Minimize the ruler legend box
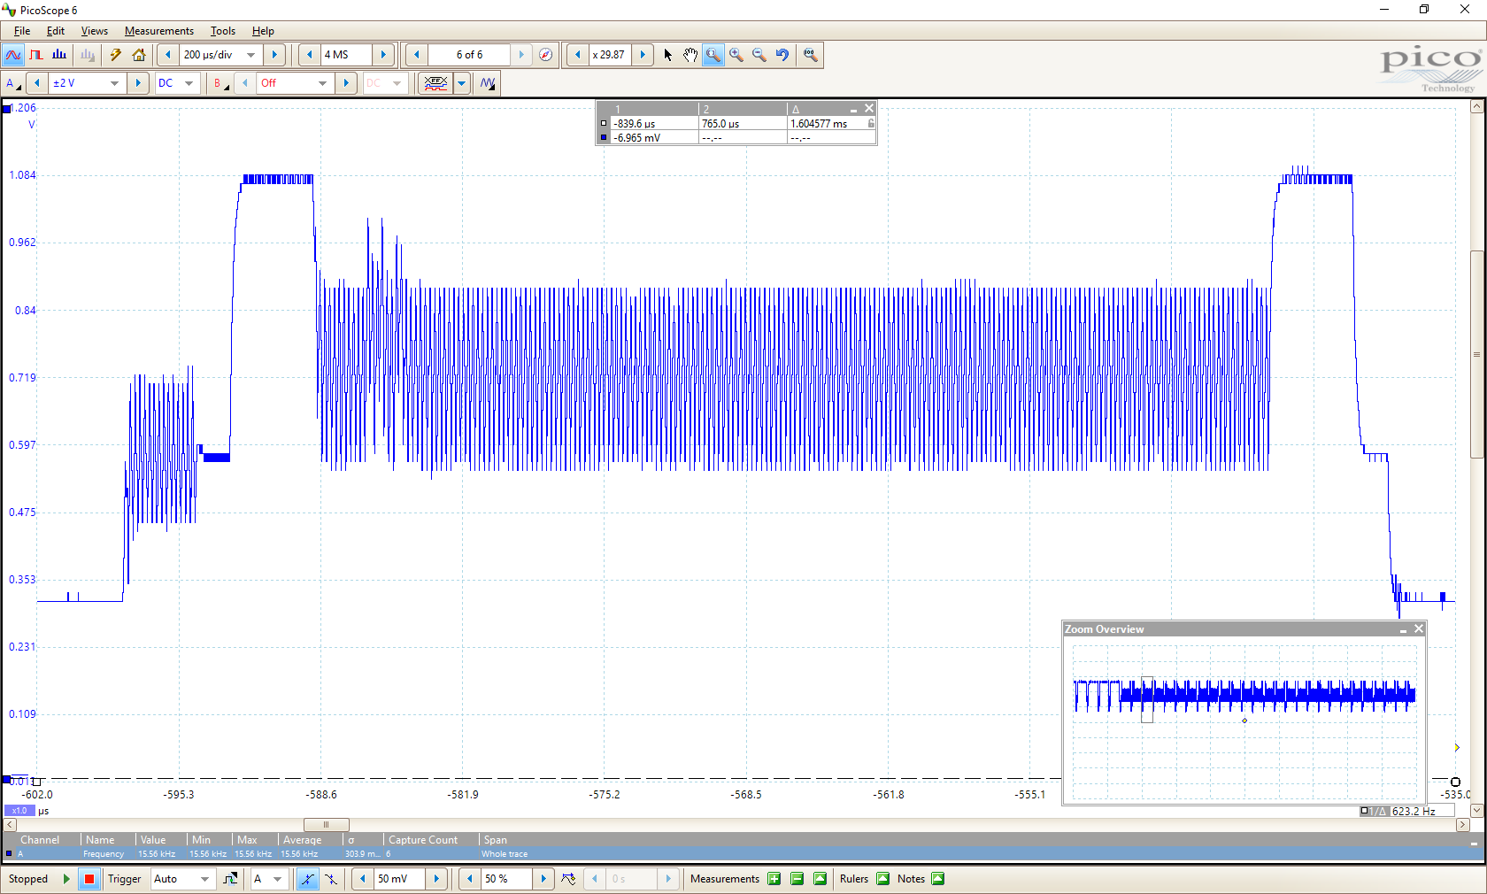Screen dimensions: 1487x894 click(x=853, y=109)
